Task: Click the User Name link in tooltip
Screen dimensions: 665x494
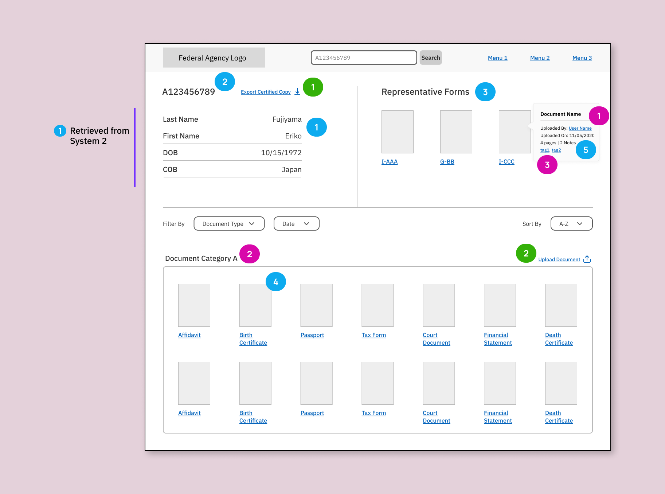Action: point(580,128)
